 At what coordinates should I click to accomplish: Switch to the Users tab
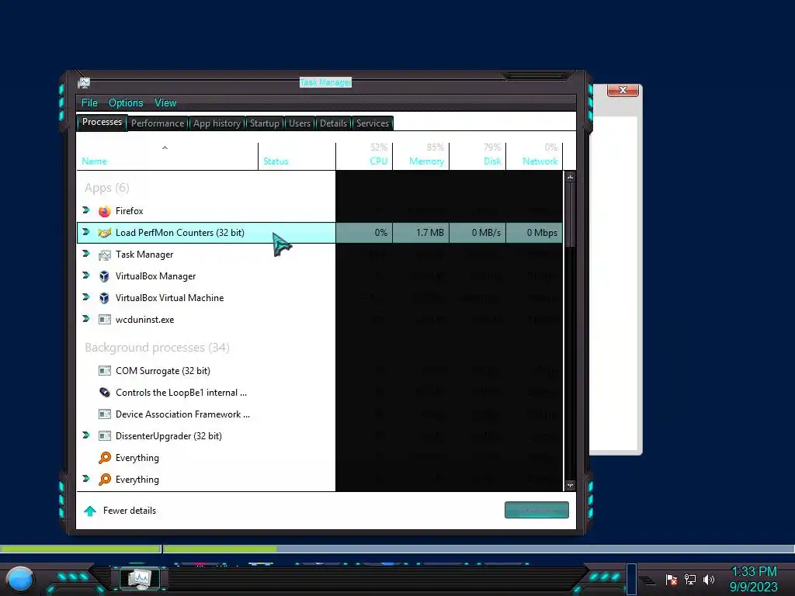(300, 123)
